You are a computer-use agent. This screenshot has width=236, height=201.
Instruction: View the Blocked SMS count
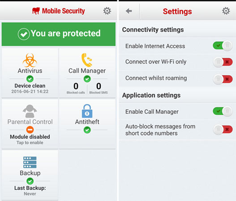99,88
